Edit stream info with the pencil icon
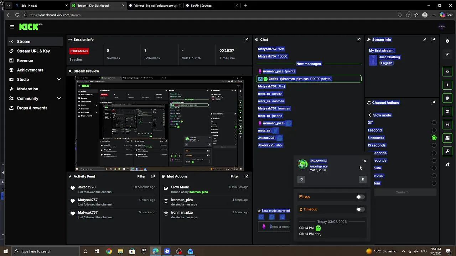 [x=424, y=39]
